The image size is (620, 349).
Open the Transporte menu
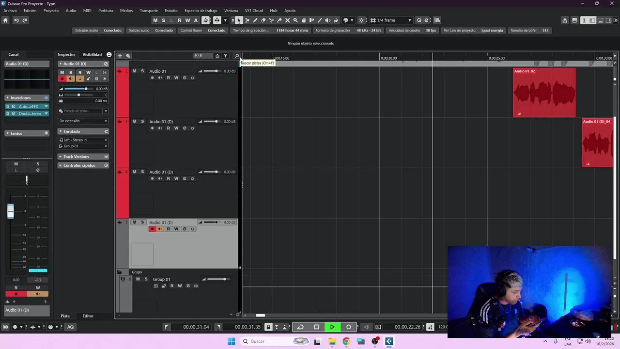click(149, 10)
